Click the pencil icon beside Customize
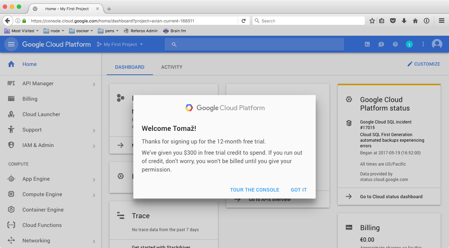This screenshot has height=248, width=449. point(410,64)
